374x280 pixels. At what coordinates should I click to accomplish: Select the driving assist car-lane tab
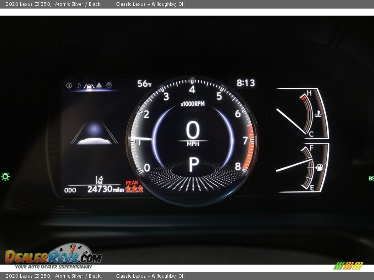(89, 86)
